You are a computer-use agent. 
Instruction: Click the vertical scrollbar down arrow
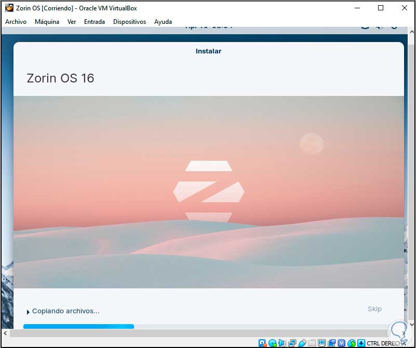point(412,324)
